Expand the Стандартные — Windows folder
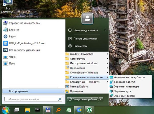The height and width of the screenshot is (114, 154). coord(87,82)
